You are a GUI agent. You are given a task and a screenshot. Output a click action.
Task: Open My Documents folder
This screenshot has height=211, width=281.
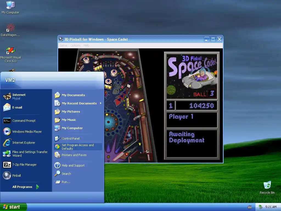78,95
